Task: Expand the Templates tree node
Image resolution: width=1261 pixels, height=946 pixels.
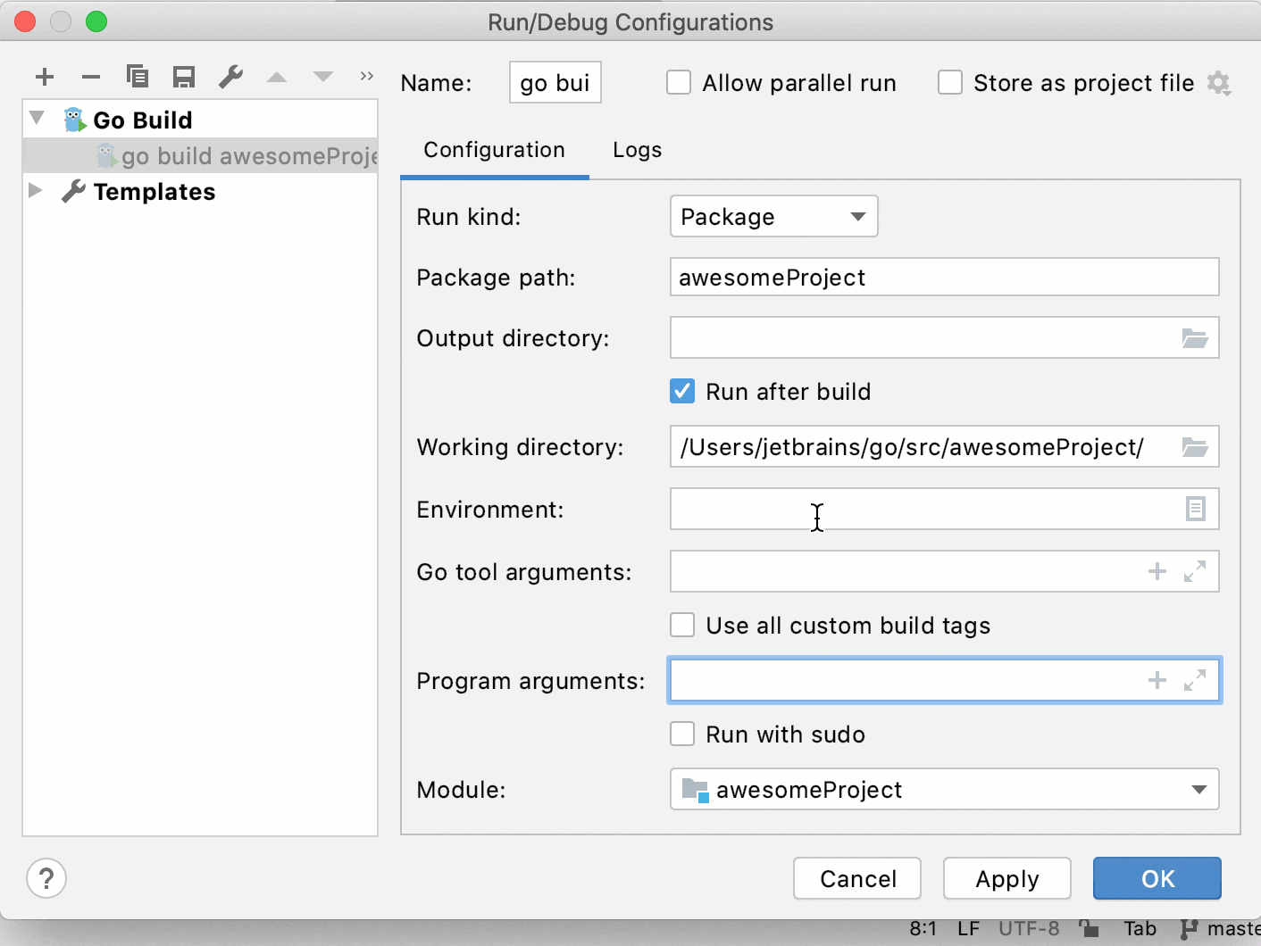Action: point(36,190)
